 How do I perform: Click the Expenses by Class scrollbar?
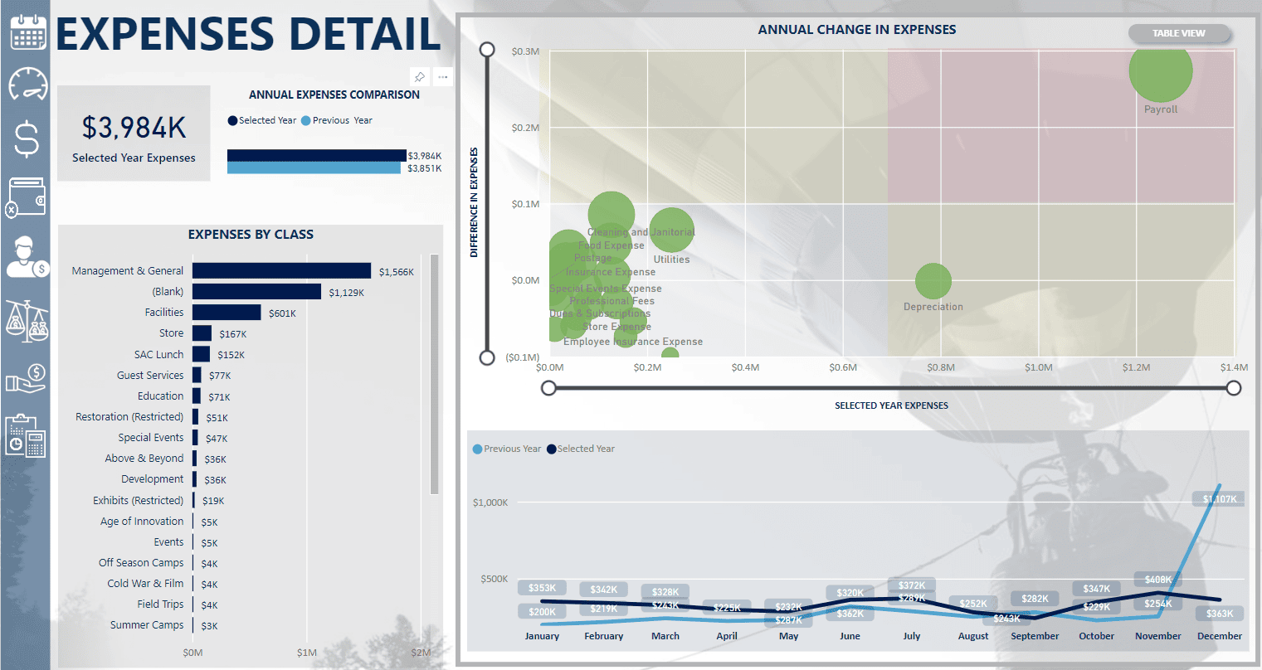435,374
